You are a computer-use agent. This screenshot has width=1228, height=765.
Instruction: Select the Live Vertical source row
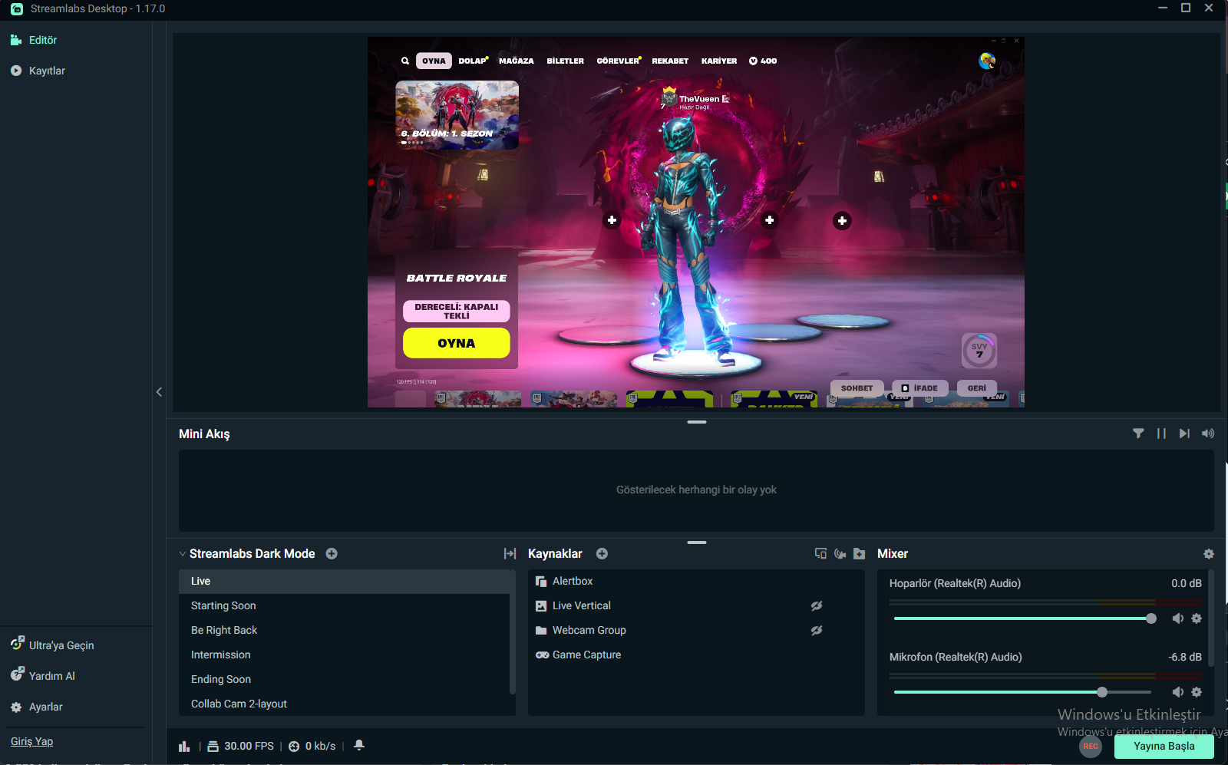[696, 606]
